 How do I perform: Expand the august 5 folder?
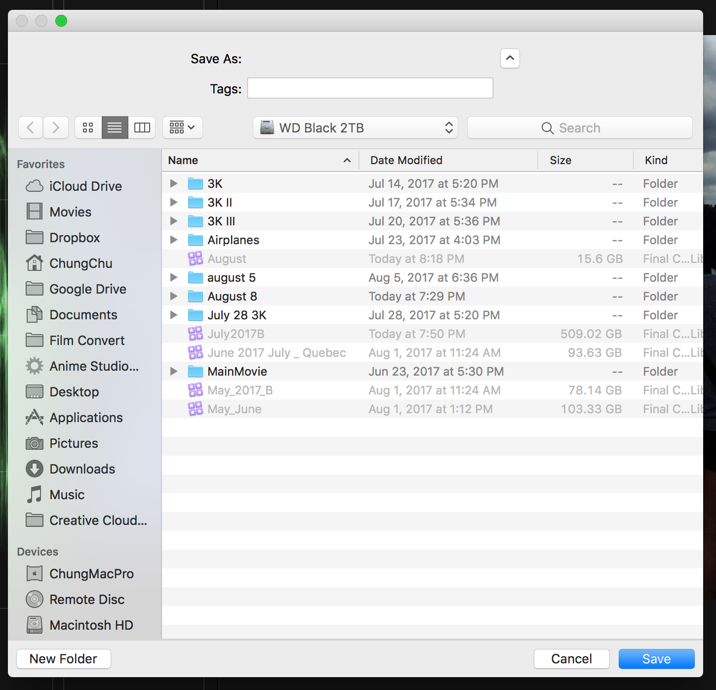point(174,277)
